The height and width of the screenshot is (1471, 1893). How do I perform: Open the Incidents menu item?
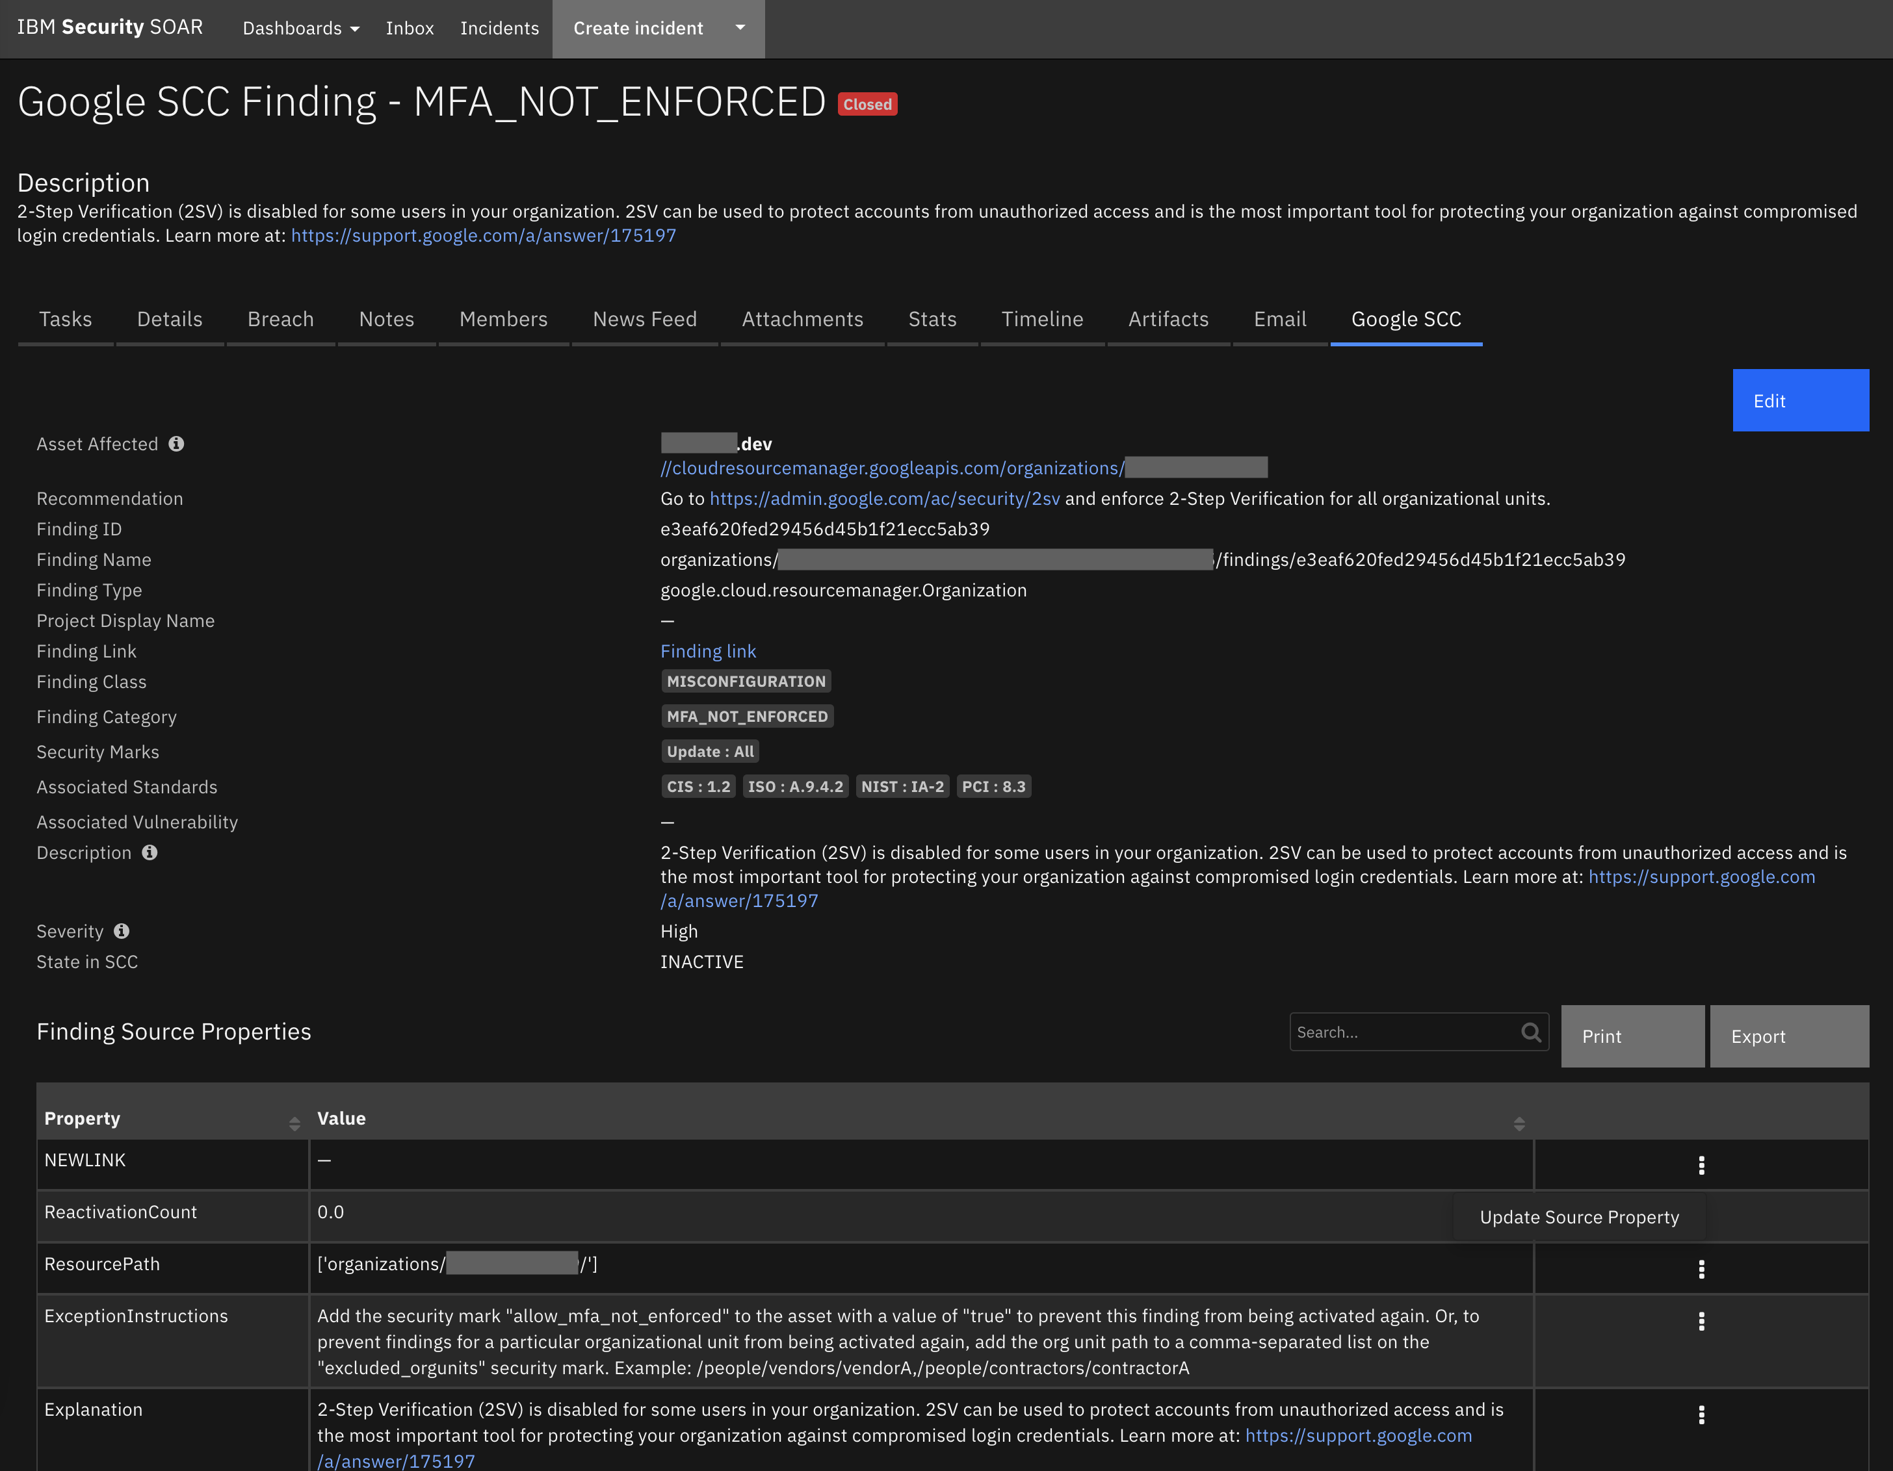(499, 28)
